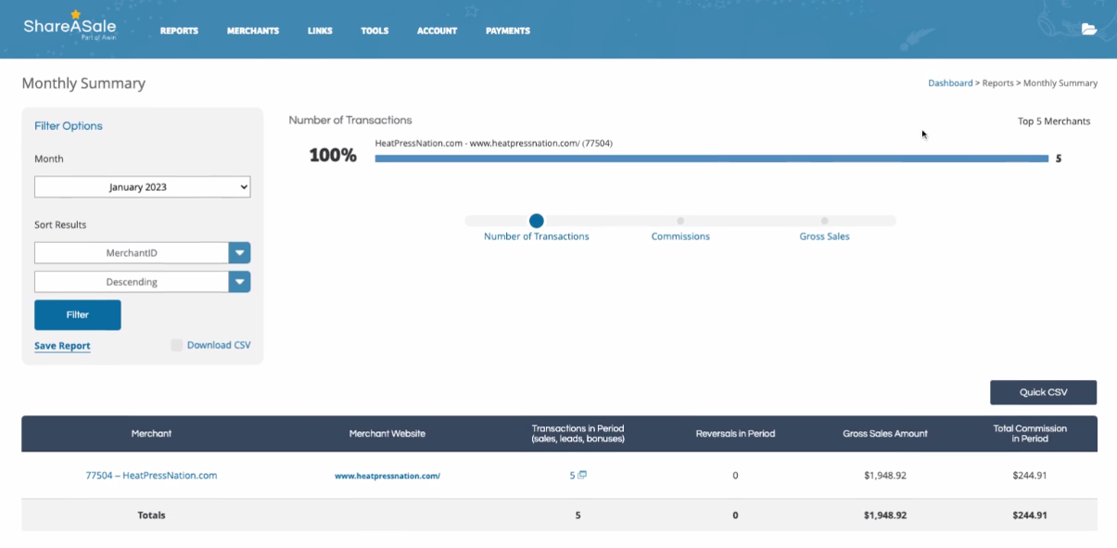The width and height of the screenshot is (1117, 548).
Task: Click the Total Commission in Period header
Action: tap(1029, 434)
